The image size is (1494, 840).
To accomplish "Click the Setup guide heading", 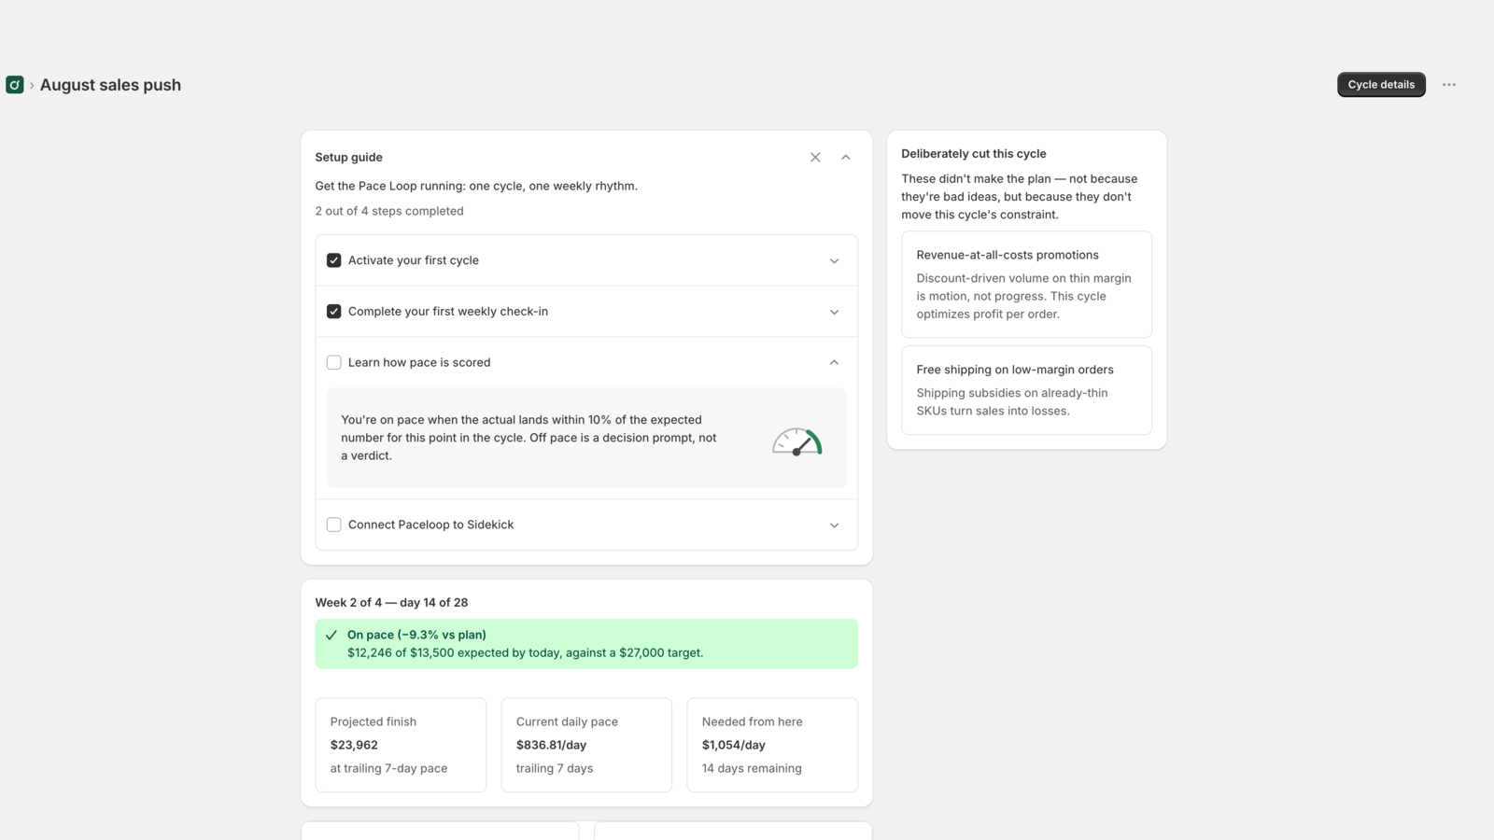I will pos(348,157).
